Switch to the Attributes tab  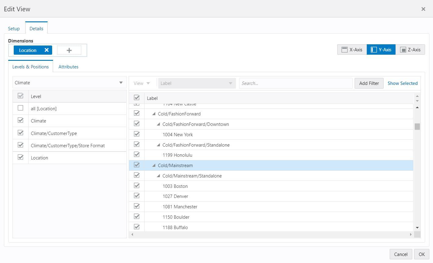(x=68, y=67)
